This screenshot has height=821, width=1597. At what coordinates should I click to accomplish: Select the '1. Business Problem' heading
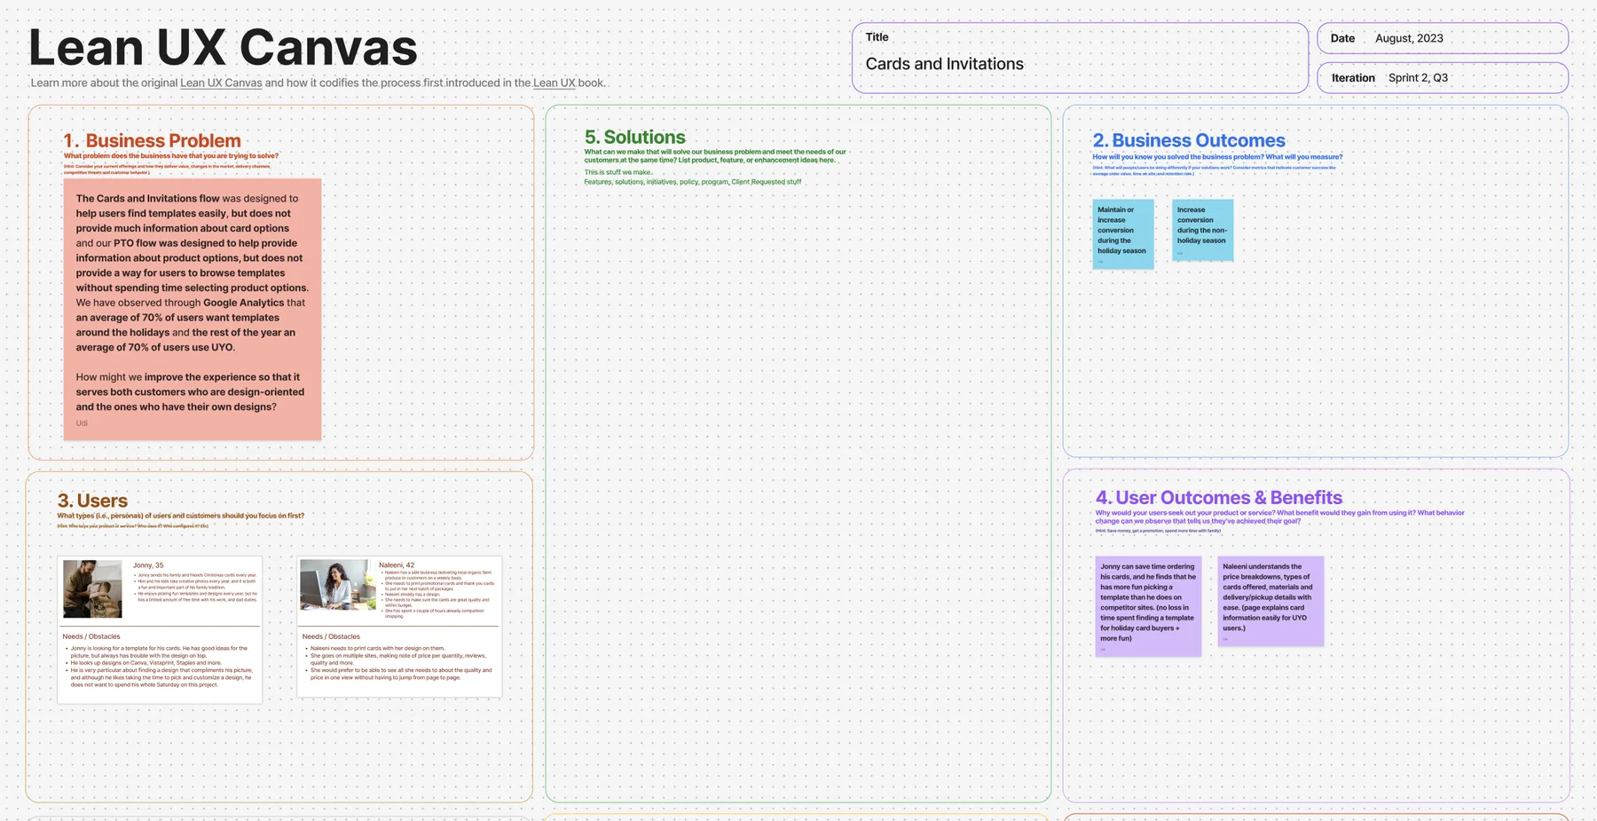pyautogui.click(x=152, y=140)
